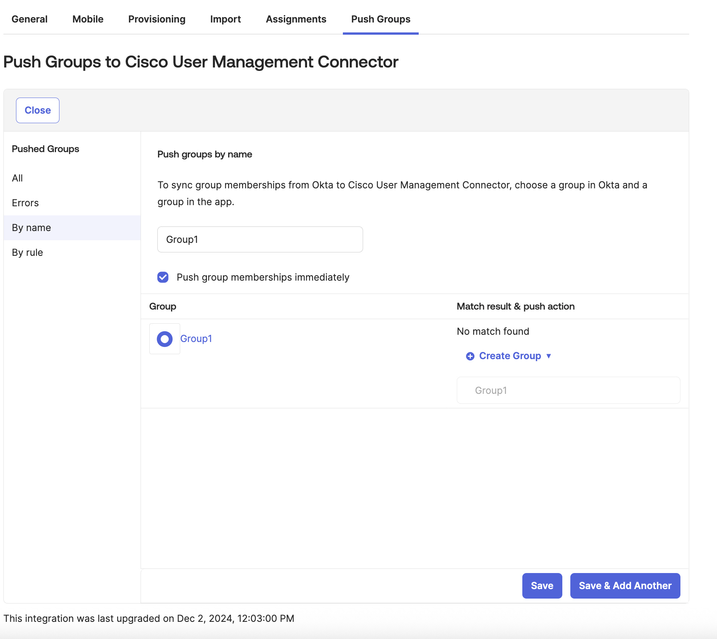
Task: Expand the Create Group dropdown arrow
Action: point(549,356)
